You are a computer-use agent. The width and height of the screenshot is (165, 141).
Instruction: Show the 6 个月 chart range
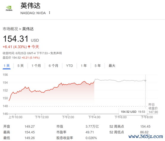[53, 66]
